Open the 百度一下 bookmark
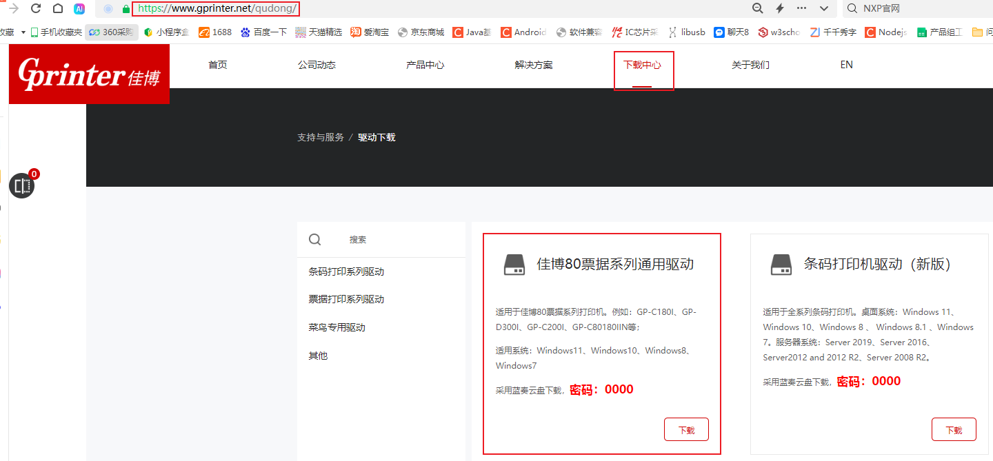Image resolution: width=993 pixels, height=461 pixels. (x=263, y=32)
